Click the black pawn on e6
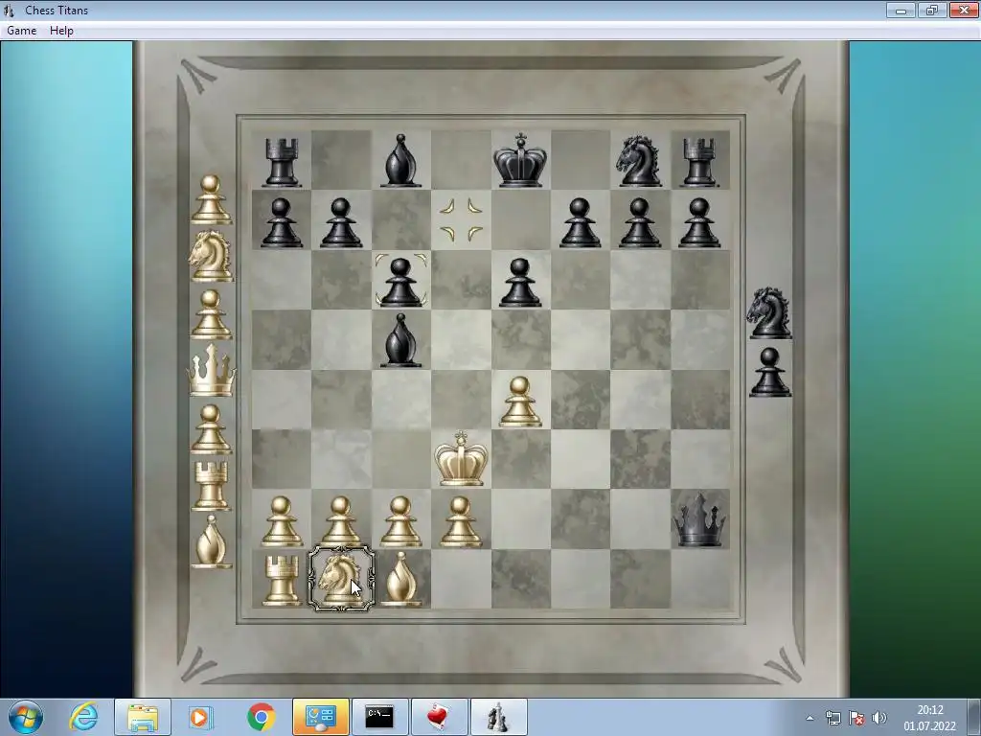981x736 pixels. click(x=520, y=283)
